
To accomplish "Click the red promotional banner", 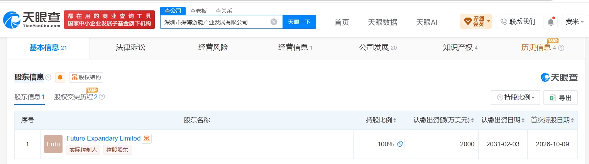I will click(109, 20).
